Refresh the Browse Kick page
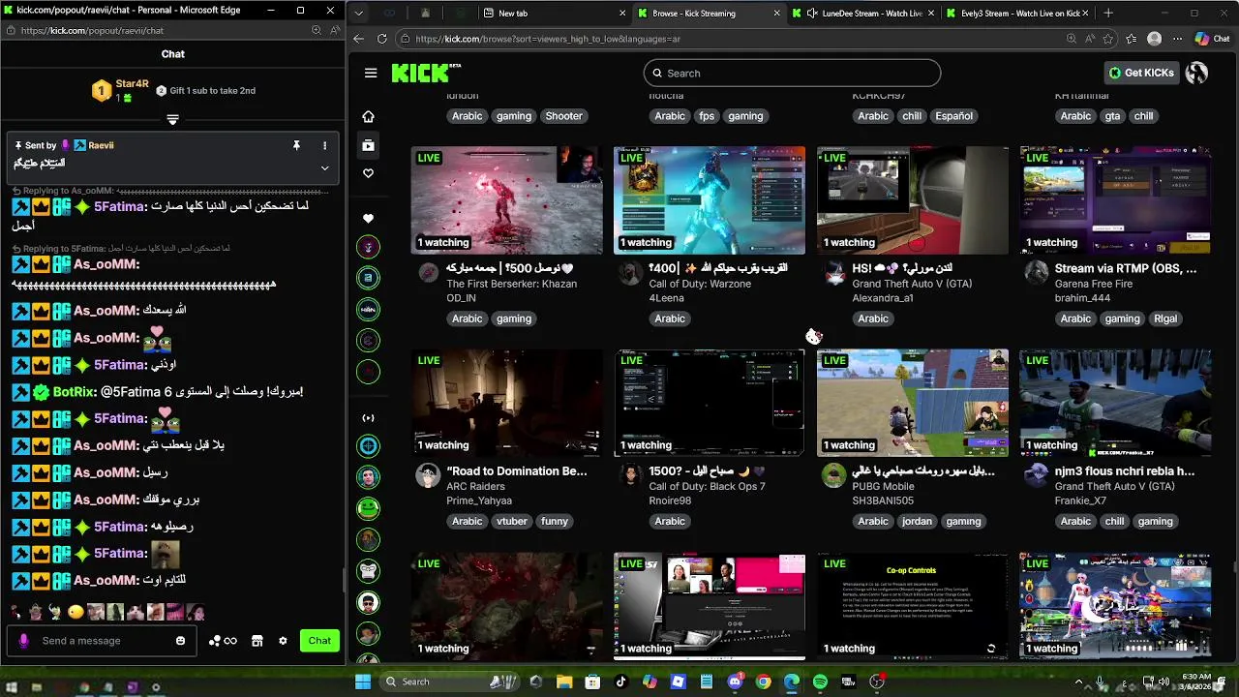Image resolution: width=1239 pixels, height=697 pixels. click(382, 39)
